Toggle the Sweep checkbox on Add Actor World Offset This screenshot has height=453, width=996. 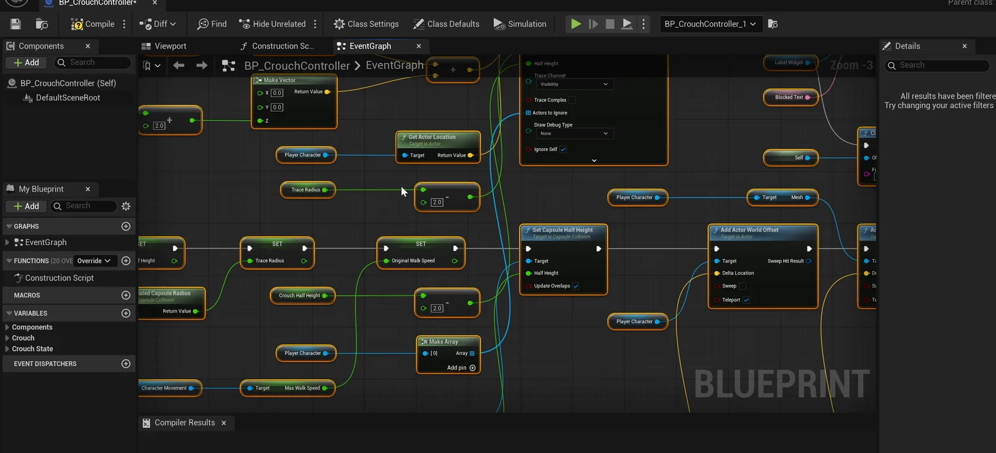click(x=742, y=286)
